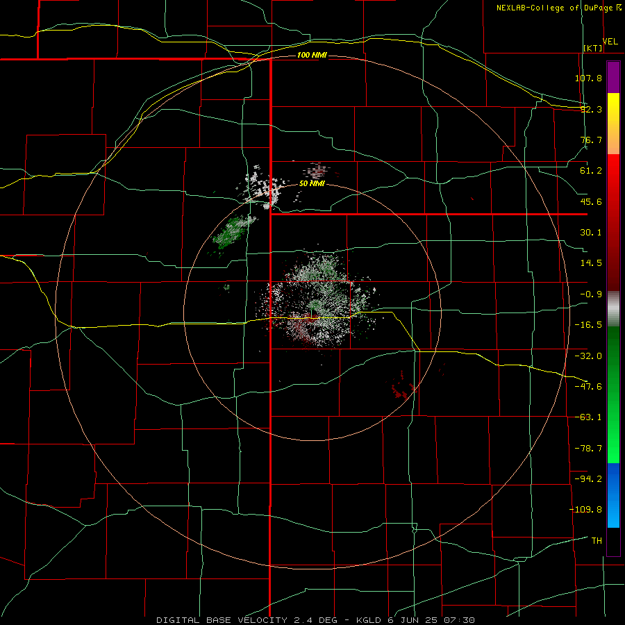Image resolution: width=625 pixels, height=625 pixels.
Task: Click the blue segment of the color bar
Action: (613, 495)
